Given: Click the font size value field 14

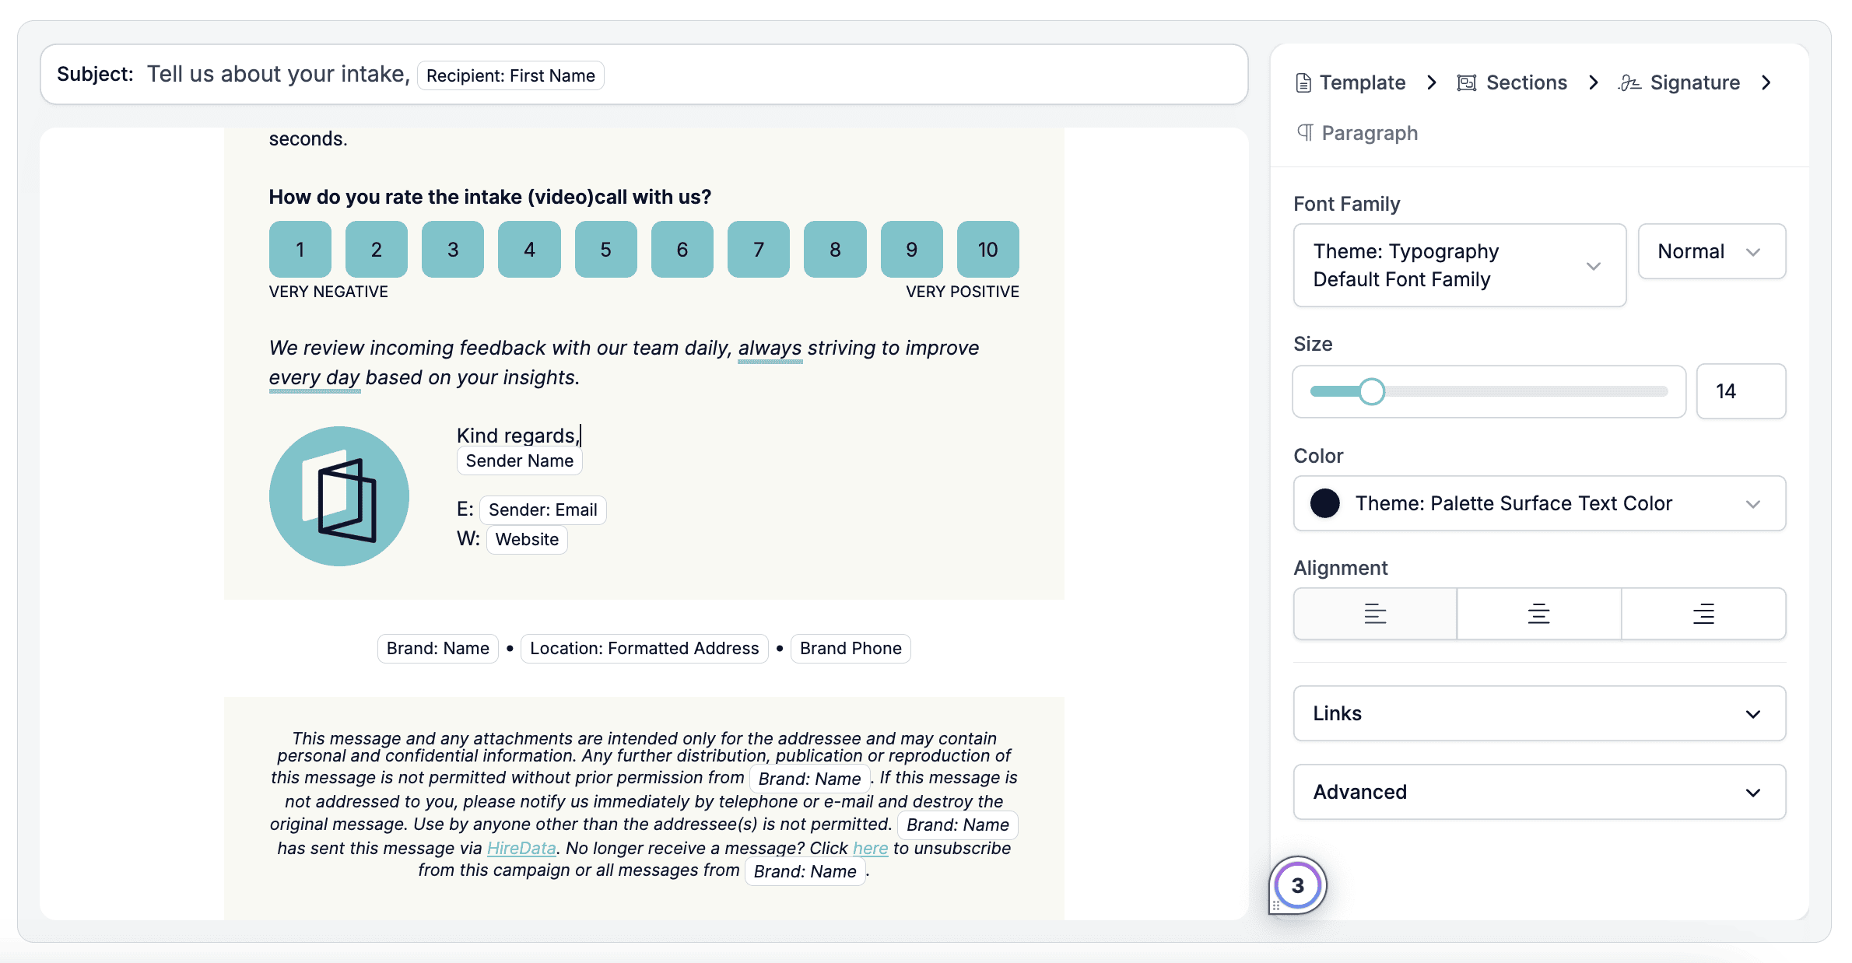Looking at the screenshot, I should tap(1741, 391).
